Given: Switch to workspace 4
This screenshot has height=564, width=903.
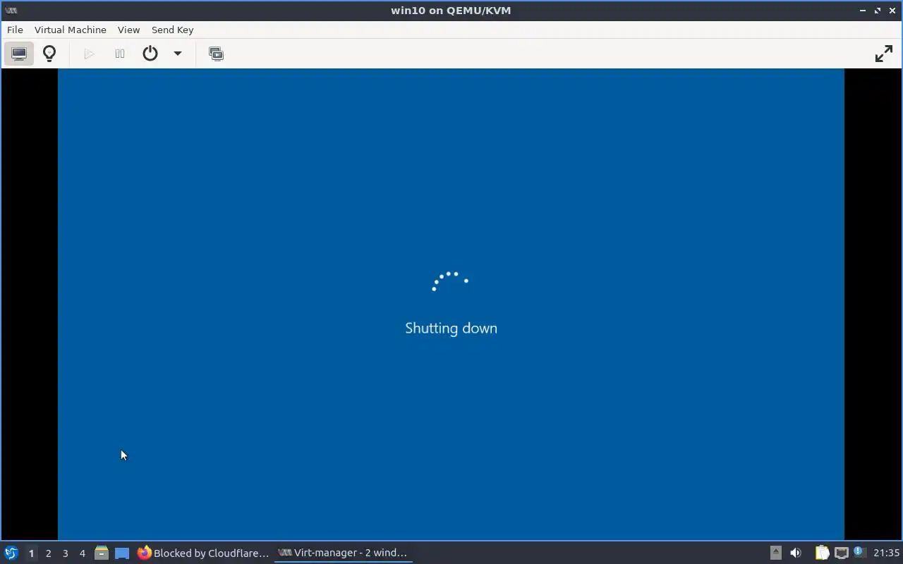Looking at the screenshot, I should point(82,553).
